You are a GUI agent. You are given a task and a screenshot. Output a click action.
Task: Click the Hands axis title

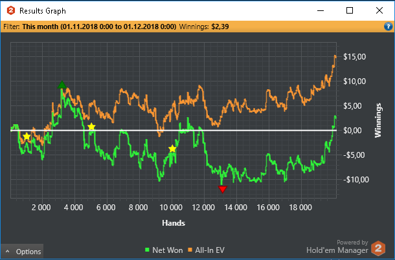(x=174, y=223)
